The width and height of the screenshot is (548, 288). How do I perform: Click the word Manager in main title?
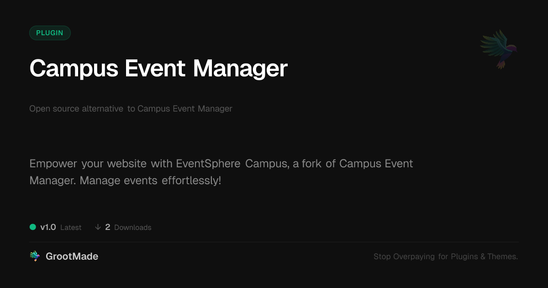[x=240, y=69]
